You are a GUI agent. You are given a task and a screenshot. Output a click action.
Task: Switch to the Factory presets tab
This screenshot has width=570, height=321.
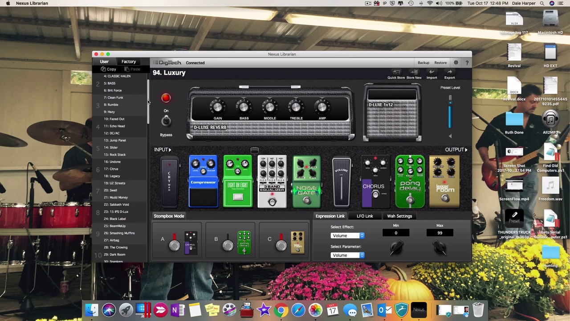click(x=129, y=62)
